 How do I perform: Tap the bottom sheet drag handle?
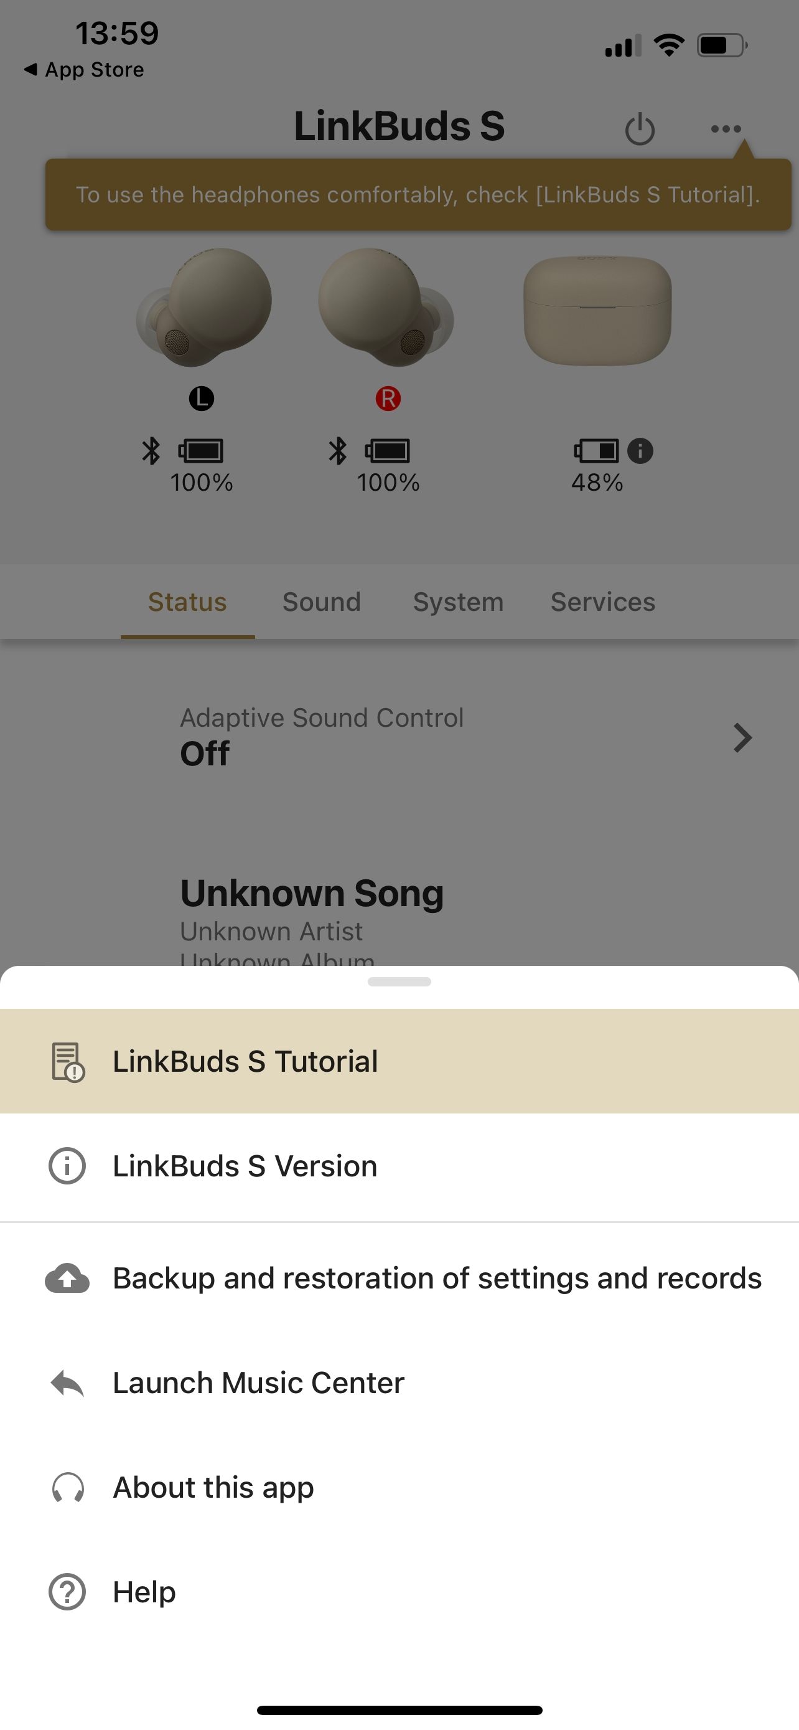coord(399,982)
